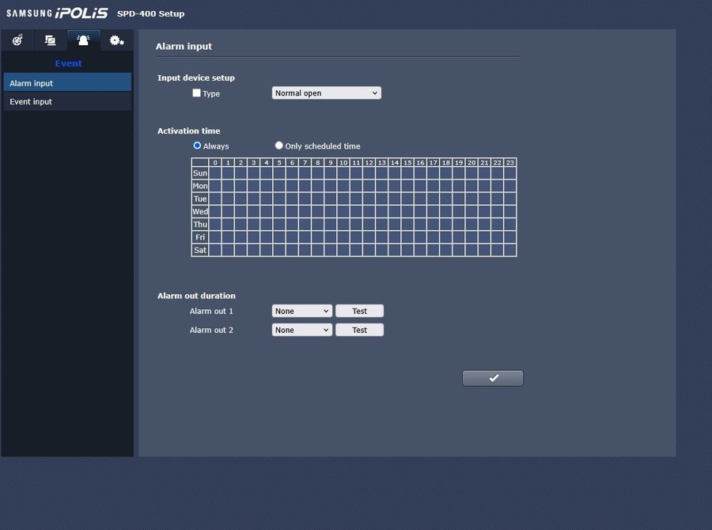Select Alarm input in sidebar
712x530 pixels.
[67, 83]
